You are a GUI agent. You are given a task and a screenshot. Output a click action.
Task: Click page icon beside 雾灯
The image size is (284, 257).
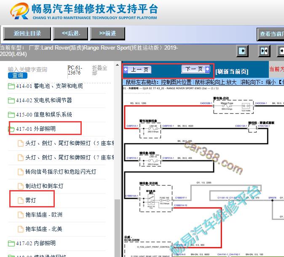point(21,200)
